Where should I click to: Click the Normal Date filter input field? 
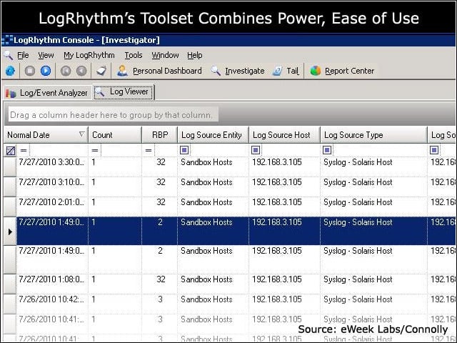coord(59,151)
